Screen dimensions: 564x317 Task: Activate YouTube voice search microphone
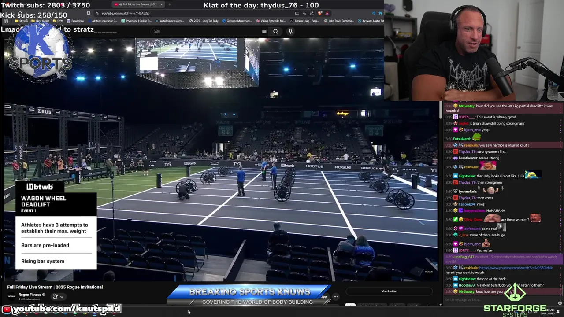(290, 31)
